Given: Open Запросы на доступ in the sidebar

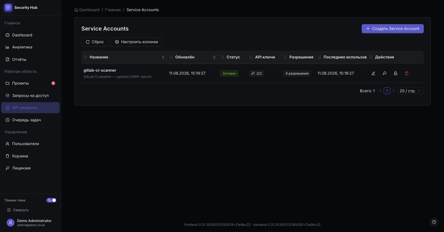Looking at the screenshot, I should coord(31,95).
